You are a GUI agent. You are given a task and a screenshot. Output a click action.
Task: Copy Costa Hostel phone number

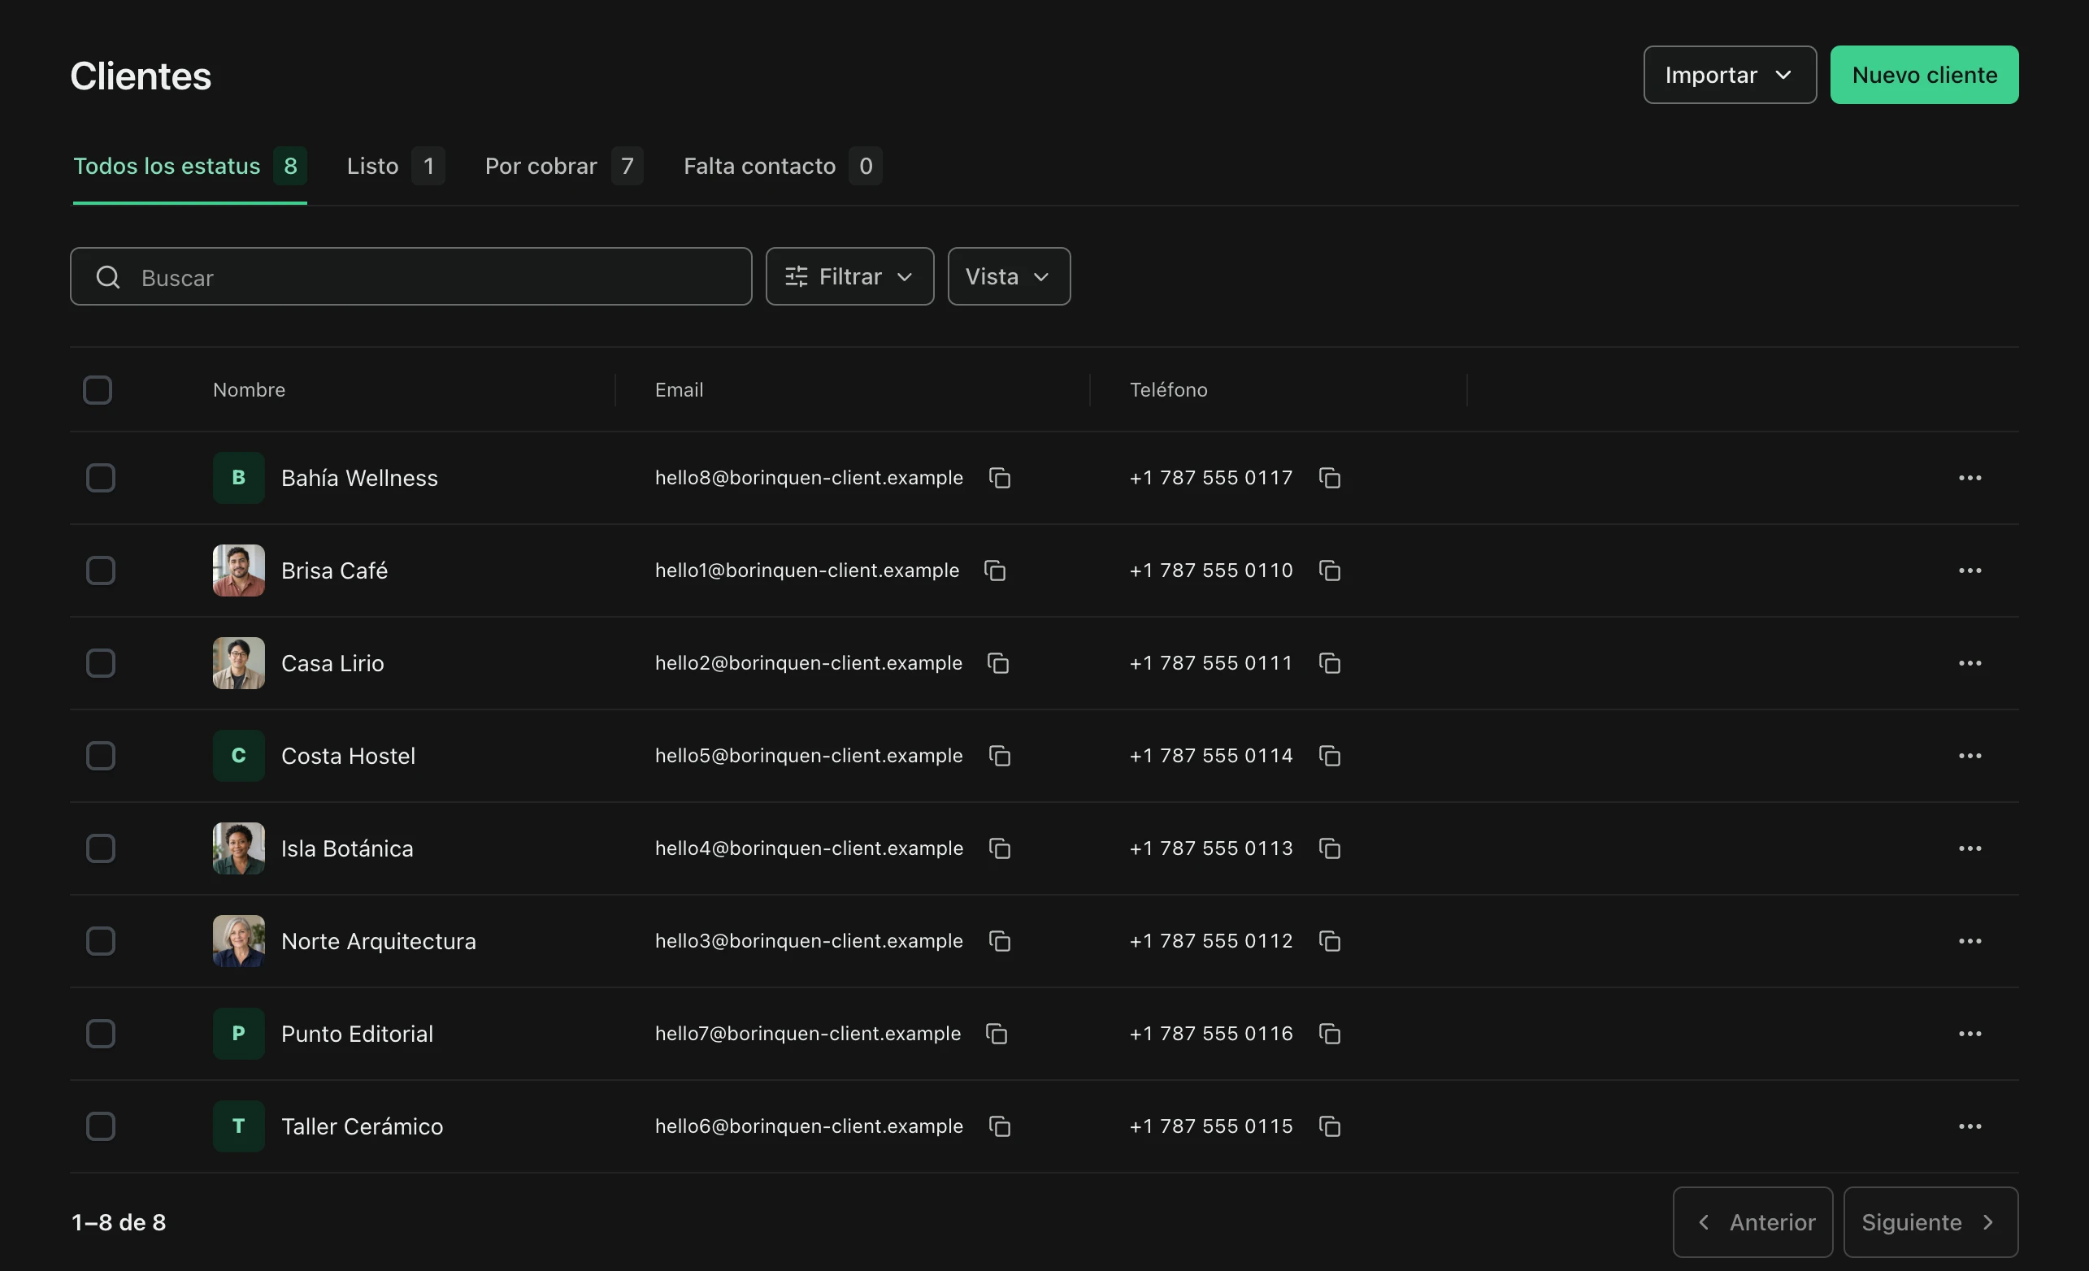point(1329,756)
